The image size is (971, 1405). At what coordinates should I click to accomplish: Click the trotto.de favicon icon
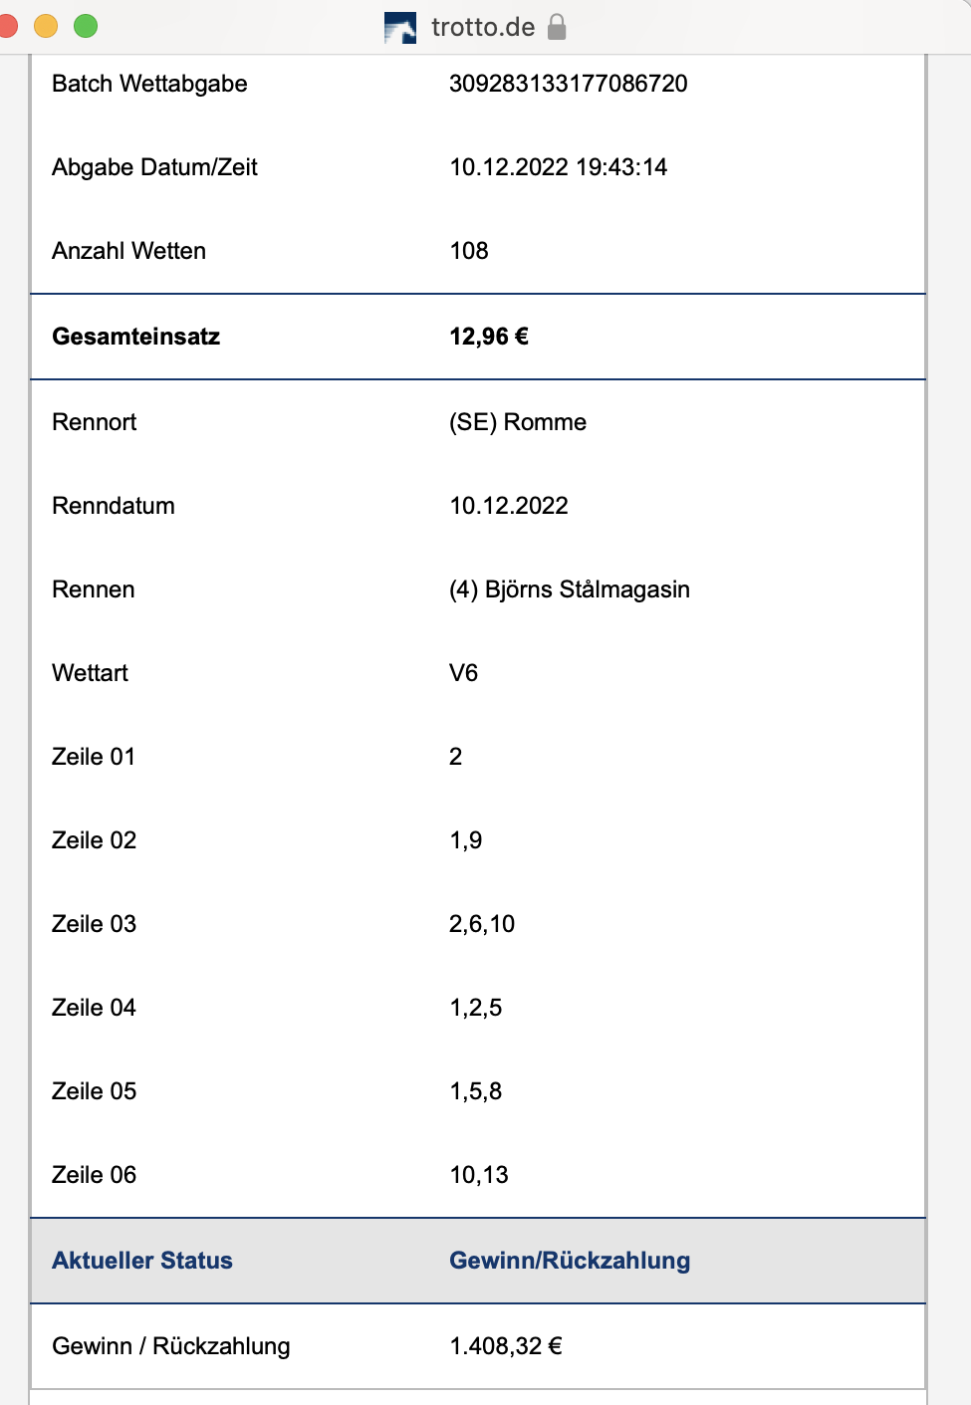[x=400, y=28]
